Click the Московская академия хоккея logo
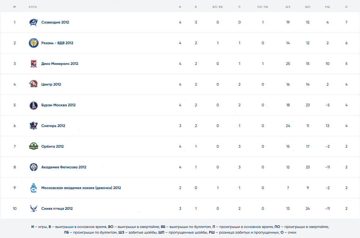Screen dimensions: 360x238 coord(33,188)
